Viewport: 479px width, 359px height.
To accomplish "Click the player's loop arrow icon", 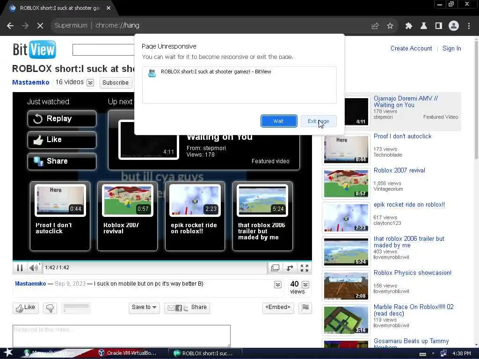I will [290, 268].
